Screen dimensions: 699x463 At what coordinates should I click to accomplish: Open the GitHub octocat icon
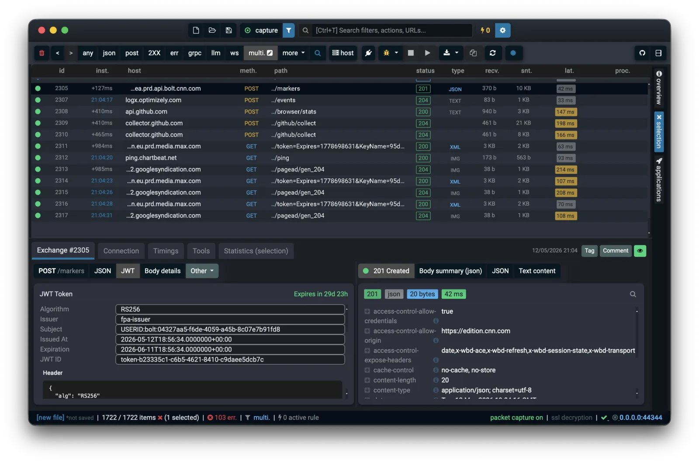[642, 53]
